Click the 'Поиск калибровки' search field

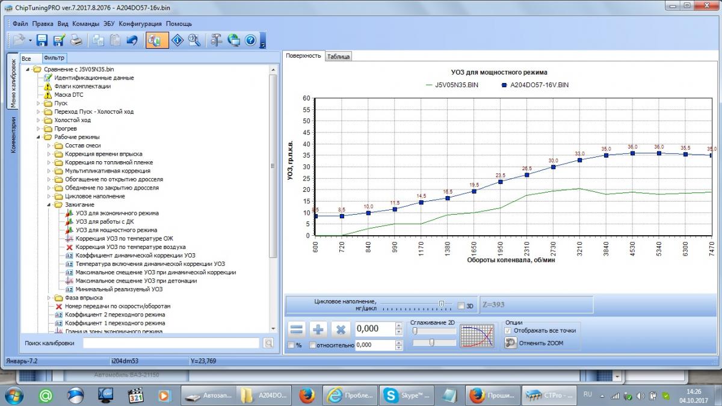coord(171,343)
